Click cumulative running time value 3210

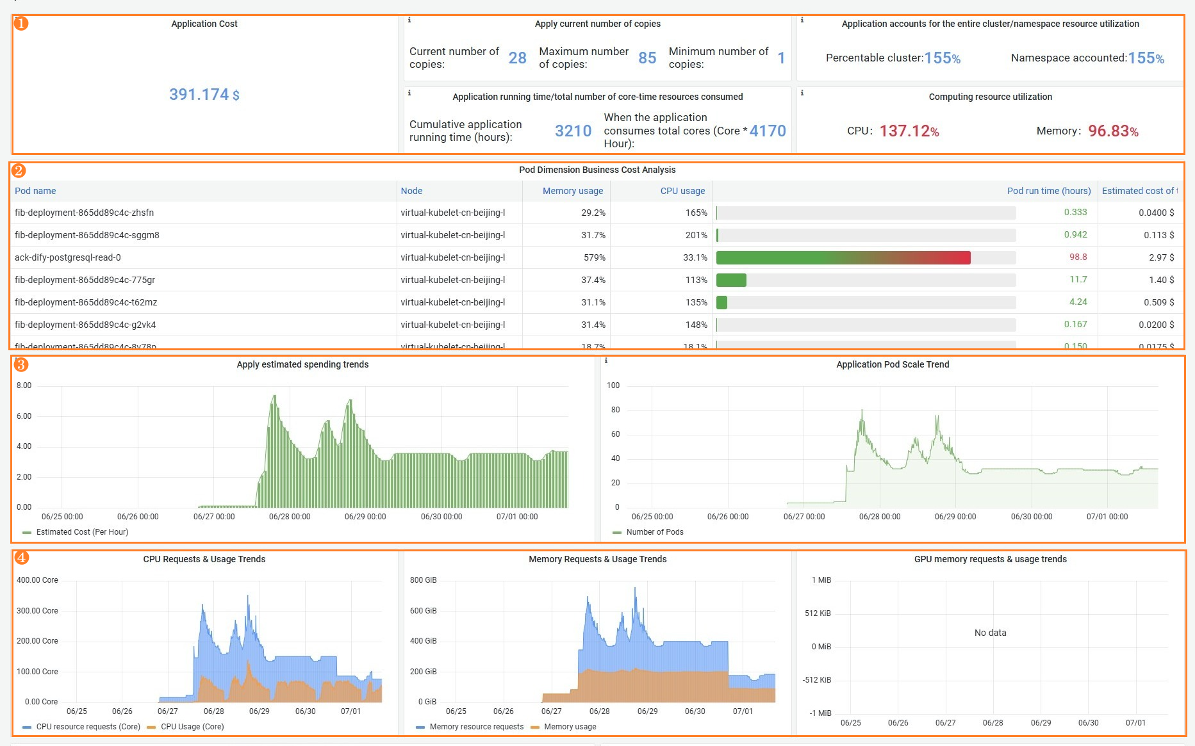point(573,131)
